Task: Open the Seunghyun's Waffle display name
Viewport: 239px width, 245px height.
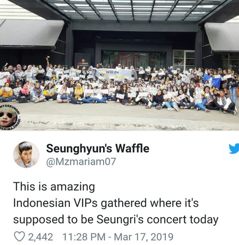Action: pos(98,148)
